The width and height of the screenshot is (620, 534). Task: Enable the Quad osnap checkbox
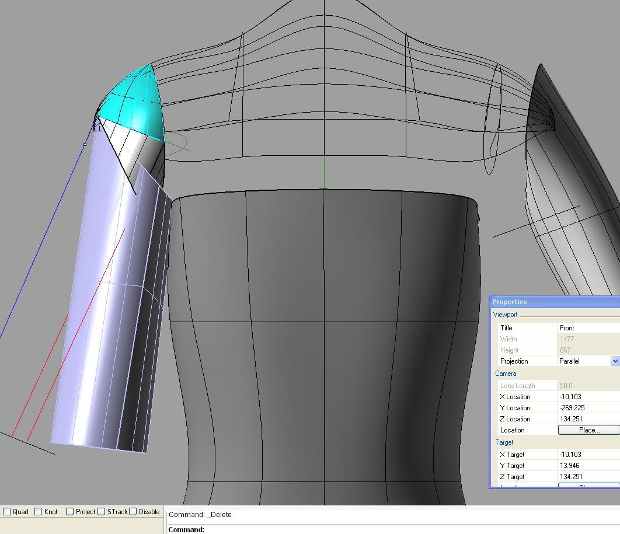click(7, 512)
